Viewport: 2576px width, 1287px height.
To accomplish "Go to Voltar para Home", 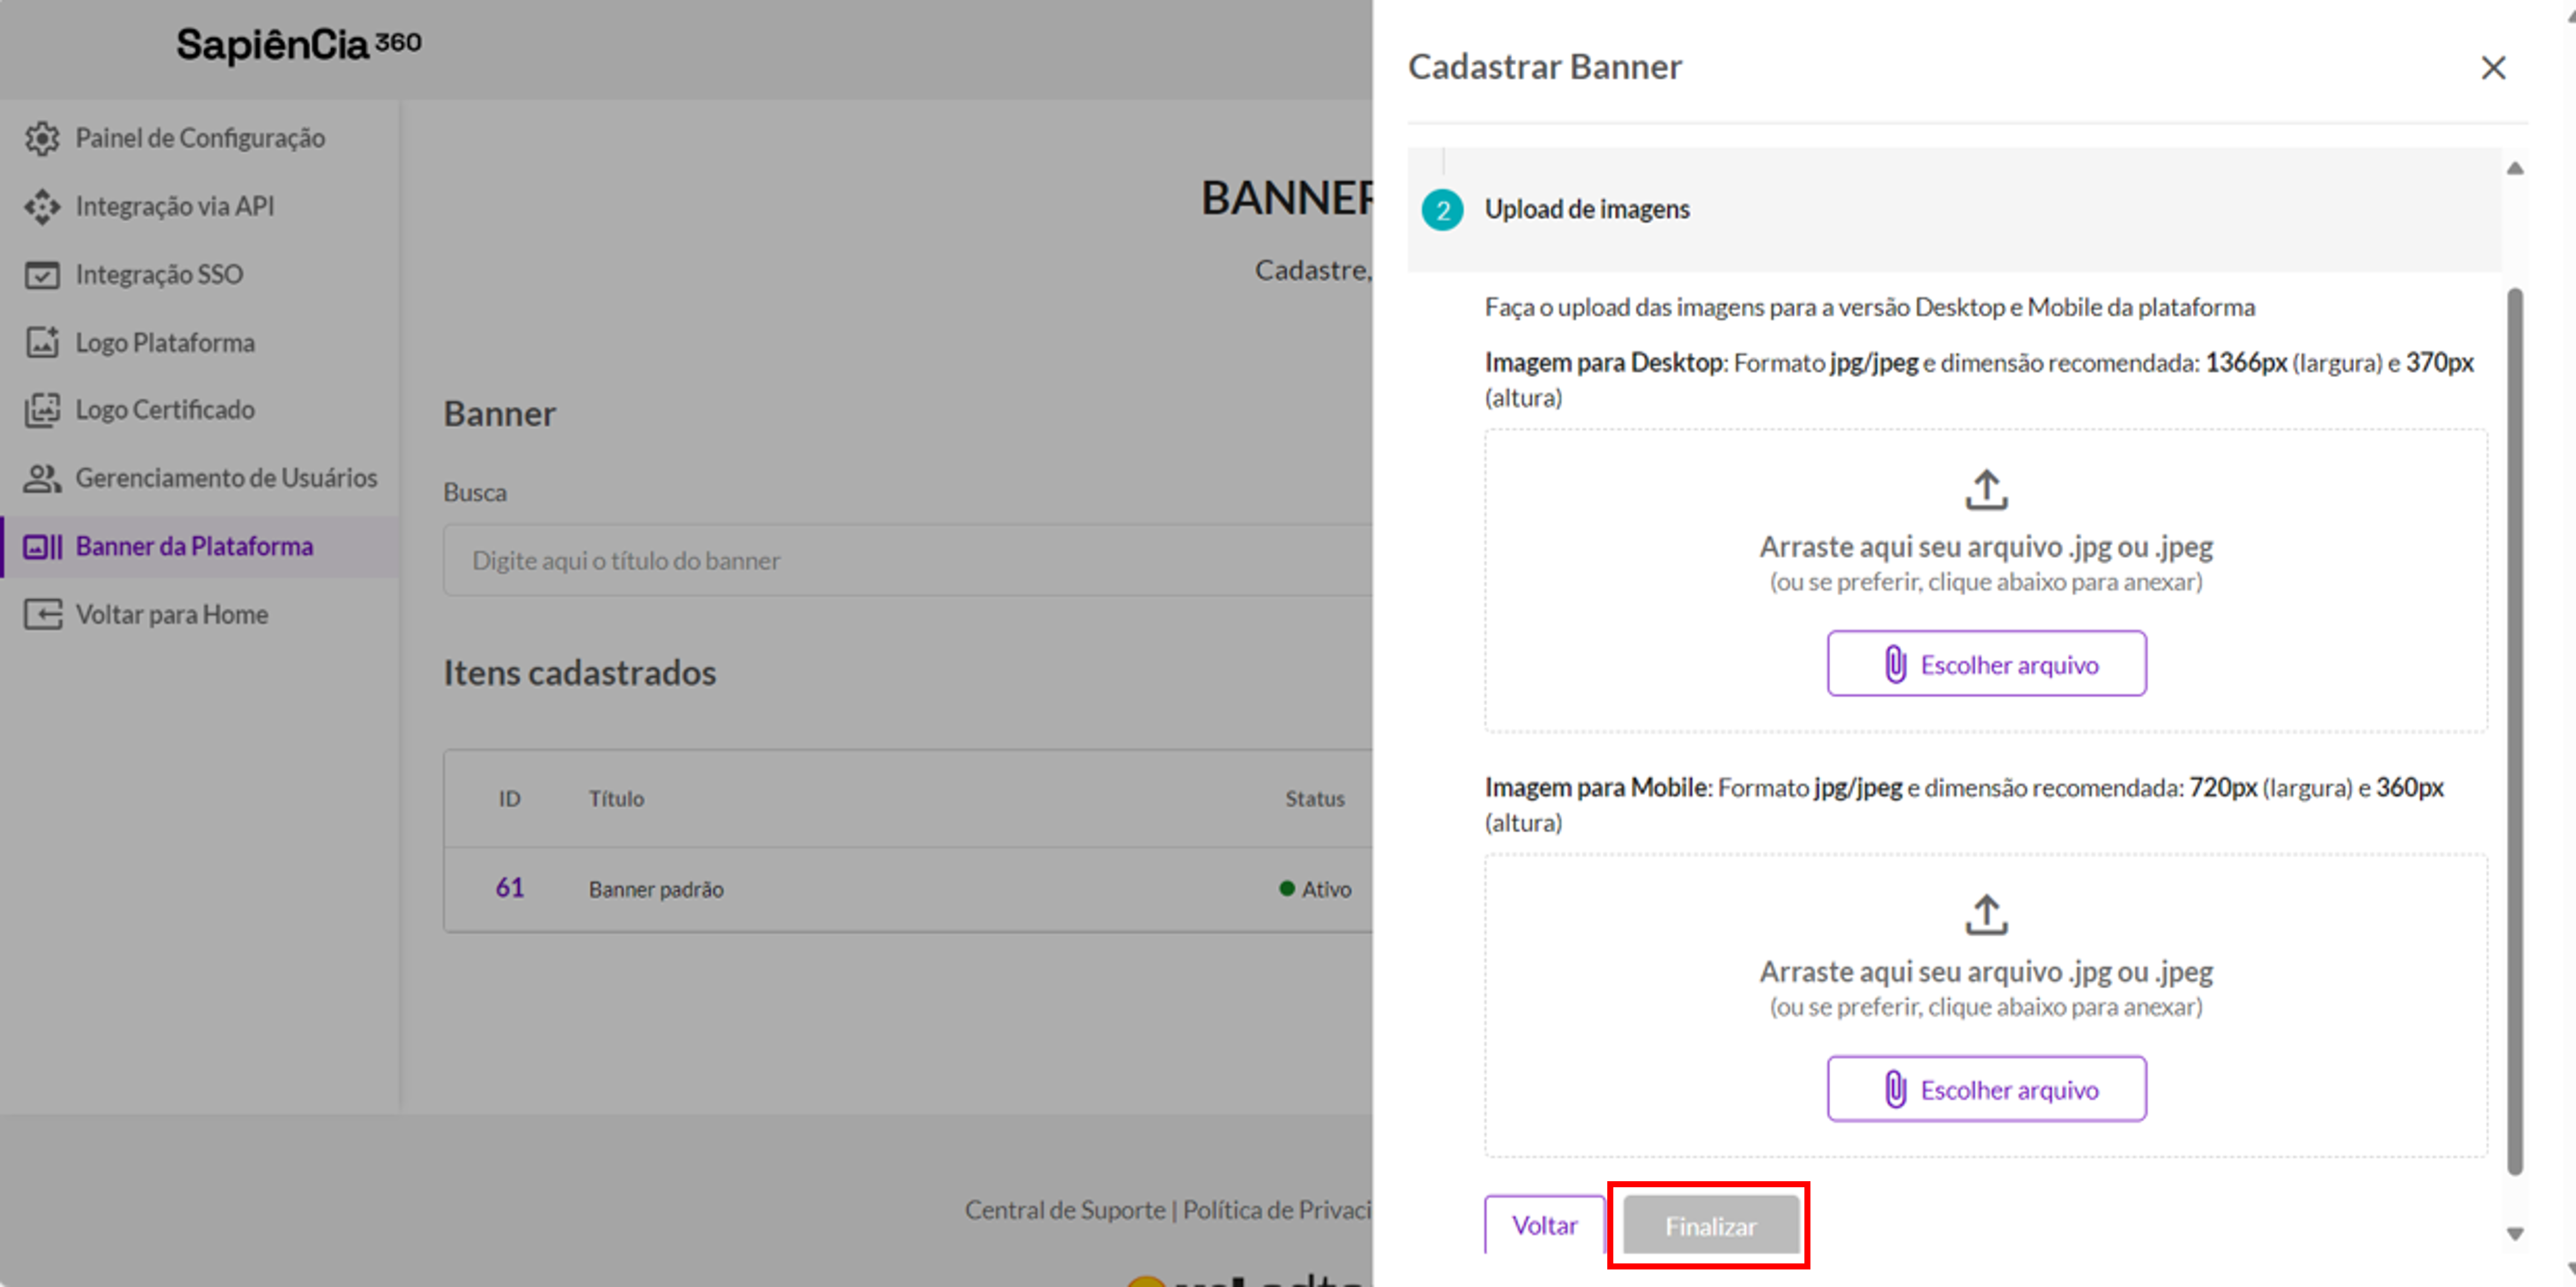I will (200, 614).
